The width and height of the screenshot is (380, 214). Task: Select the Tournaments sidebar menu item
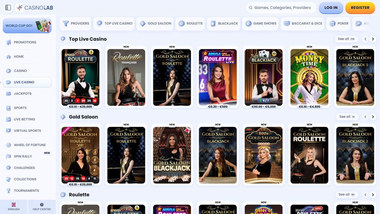tap(27, 191)
